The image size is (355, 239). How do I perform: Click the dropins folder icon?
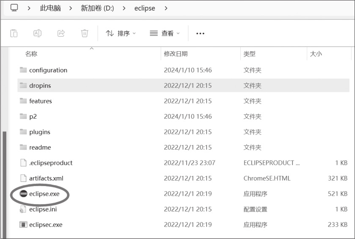23,85
